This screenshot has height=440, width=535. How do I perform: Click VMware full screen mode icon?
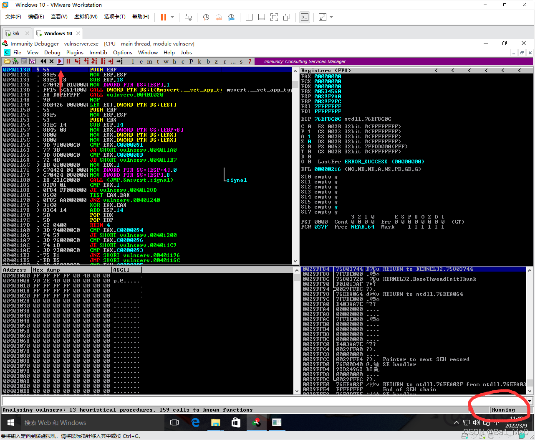pos(274,17)
